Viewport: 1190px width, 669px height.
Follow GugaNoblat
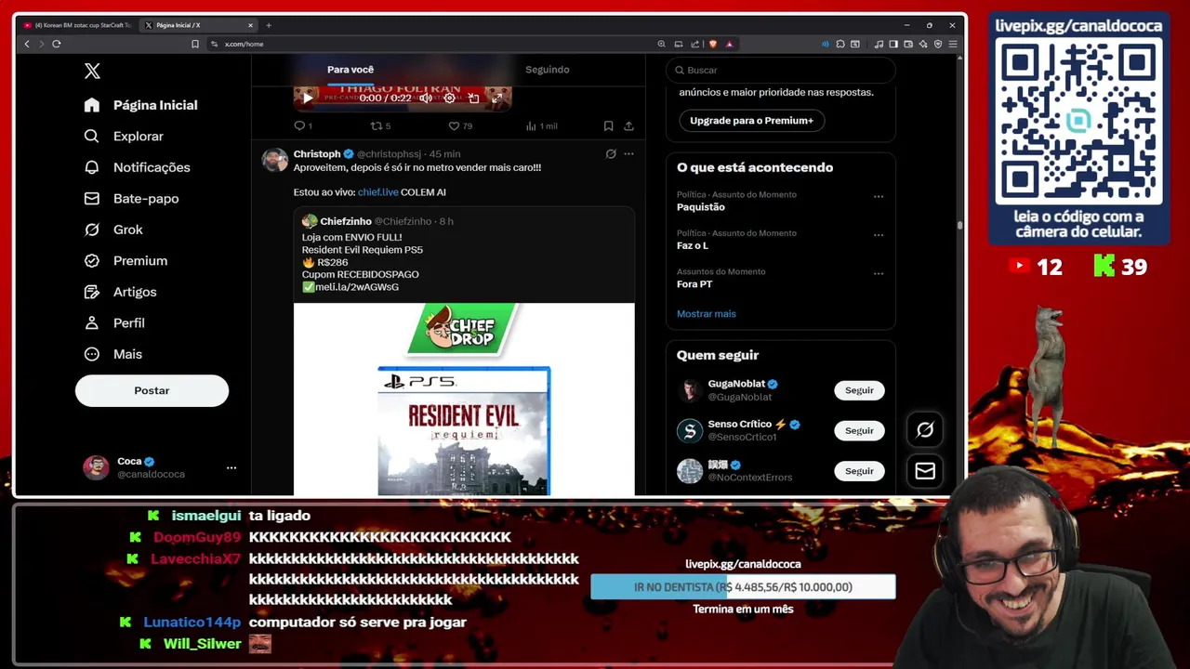[859, 390]
